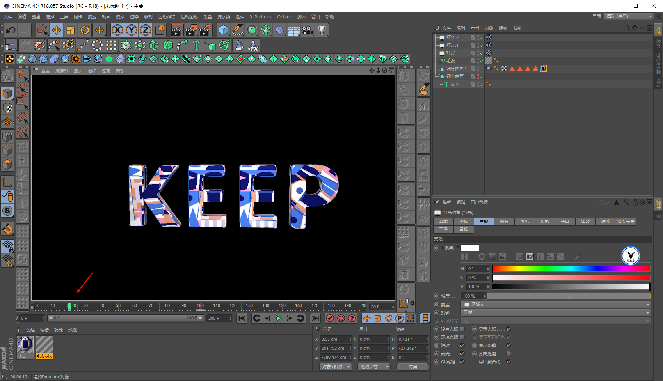
Task: Click the Undo arrow icon
Action: pyautogui.click(x=11, y=30)
